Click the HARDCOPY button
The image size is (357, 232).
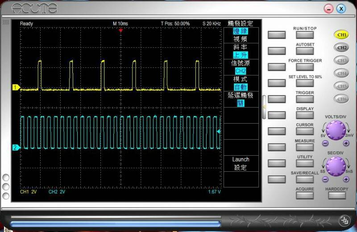pos(337,195)
